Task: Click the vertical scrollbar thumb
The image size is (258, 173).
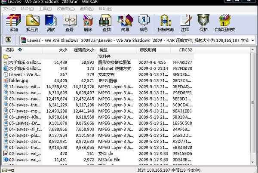Action: (253, 103)
